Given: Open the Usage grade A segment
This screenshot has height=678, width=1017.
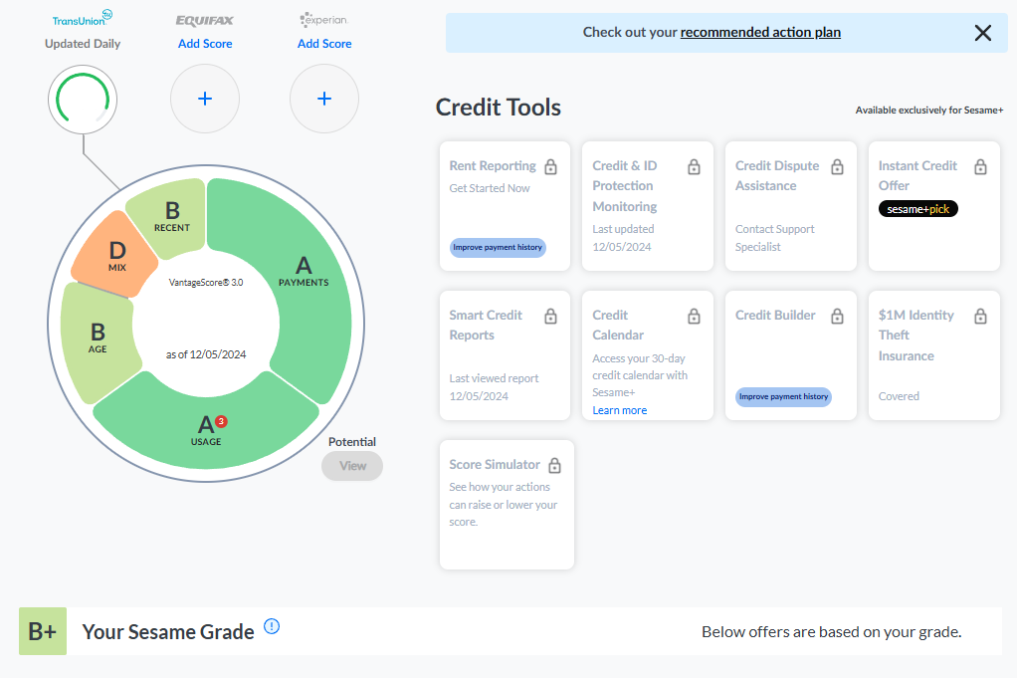Looking at the screenshot, I should pos(206,430).
